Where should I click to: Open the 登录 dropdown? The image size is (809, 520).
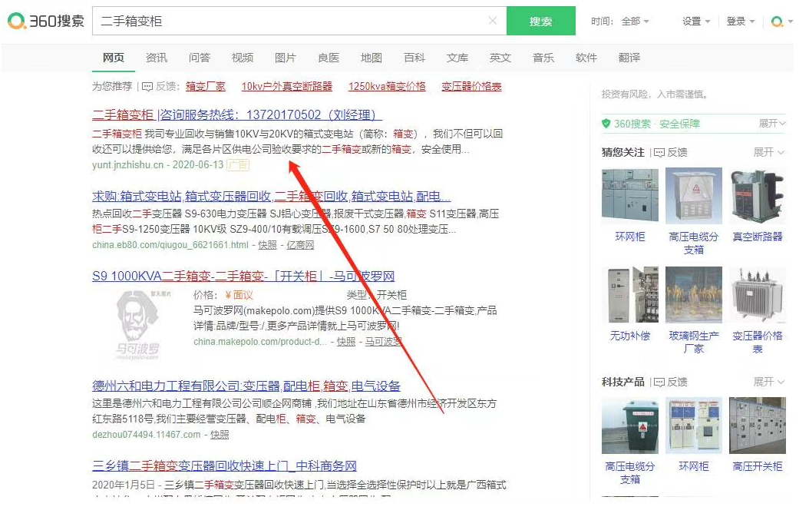point(741,22)
